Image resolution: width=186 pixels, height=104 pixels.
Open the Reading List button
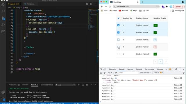[178, 11]
